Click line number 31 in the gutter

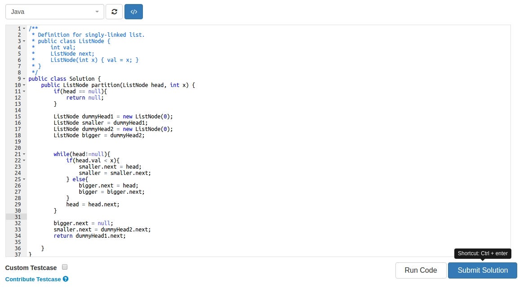tap(19, 217)
